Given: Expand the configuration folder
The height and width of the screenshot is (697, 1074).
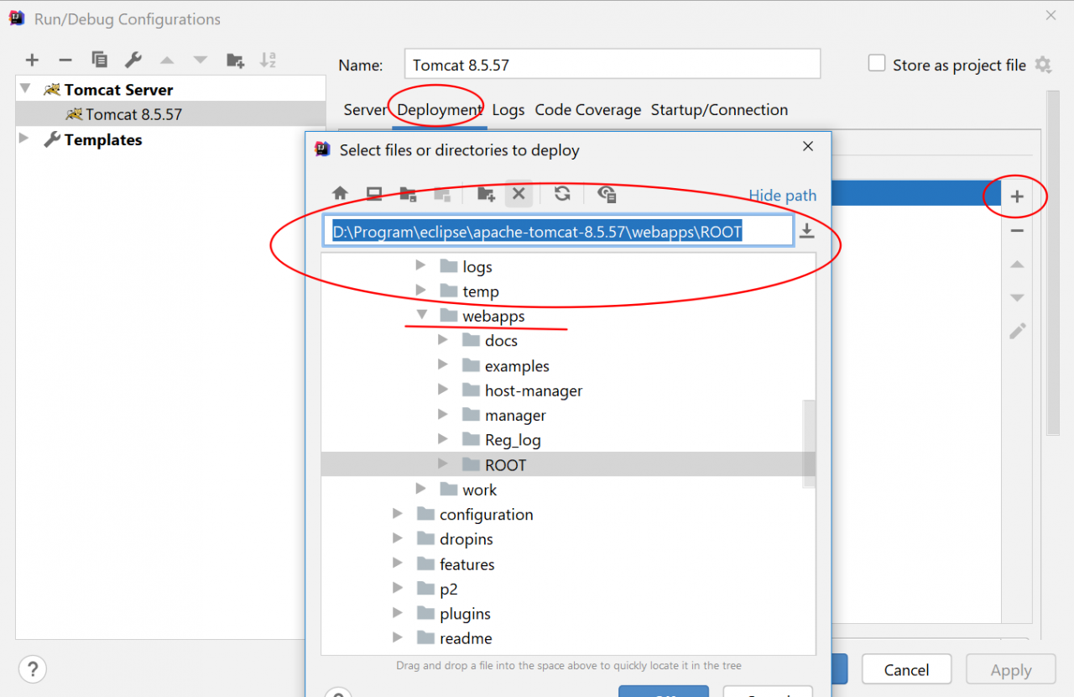Looking at the screenshot, I should pos(399,514).
